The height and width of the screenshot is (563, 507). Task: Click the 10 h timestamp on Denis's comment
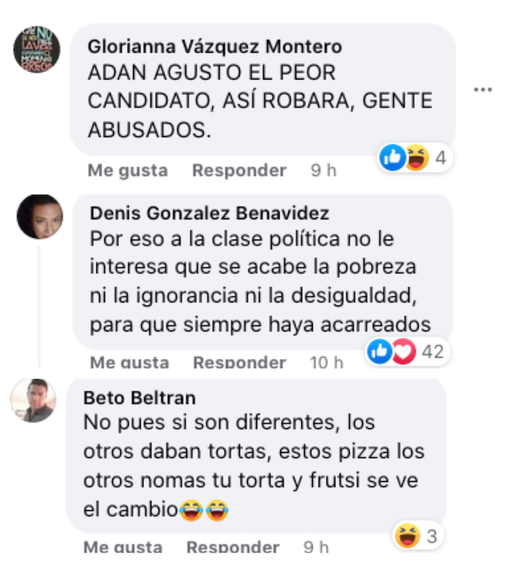click(x=327, y=363)
